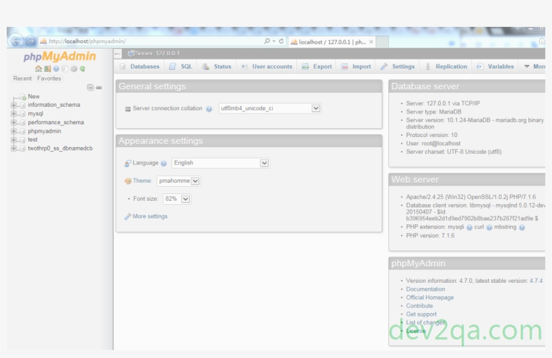Expand information_schema database node
Viewport: 552px width, 358px height.
[x=13, y=105]
